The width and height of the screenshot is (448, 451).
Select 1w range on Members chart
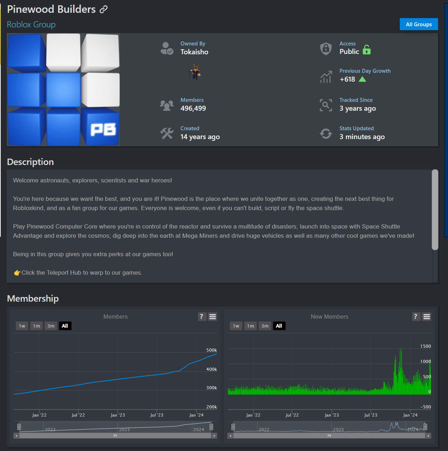[22, 326]
